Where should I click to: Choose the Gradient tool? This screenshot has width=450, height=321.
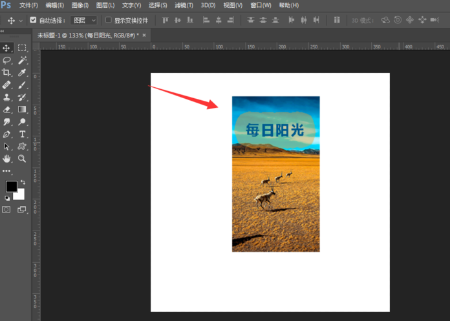point(22,109)
